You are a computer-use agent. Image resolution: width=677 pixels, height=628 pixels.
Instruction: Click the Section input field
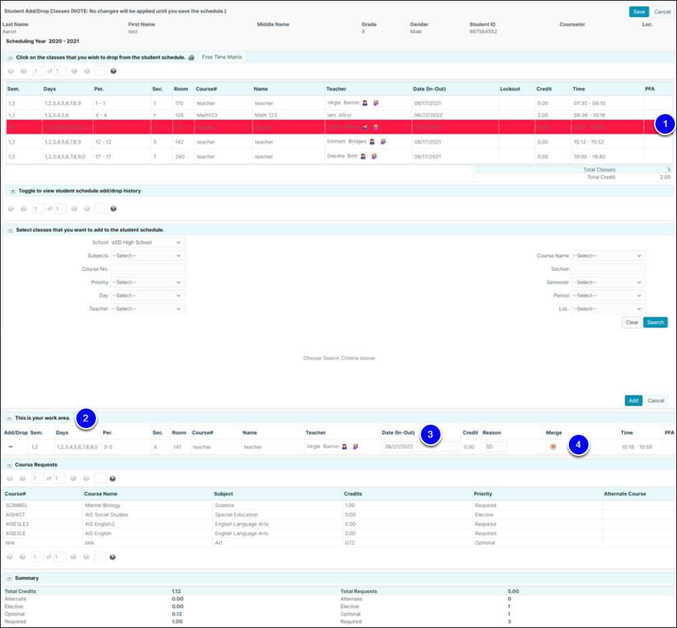[608, 269]
